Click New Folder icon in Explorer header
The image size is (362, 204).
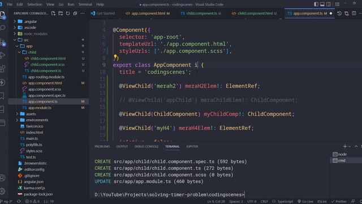61,14
